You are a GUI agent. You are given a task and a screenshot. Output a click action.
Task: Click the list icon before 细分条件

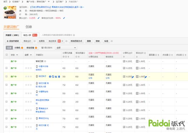[42, 48]
